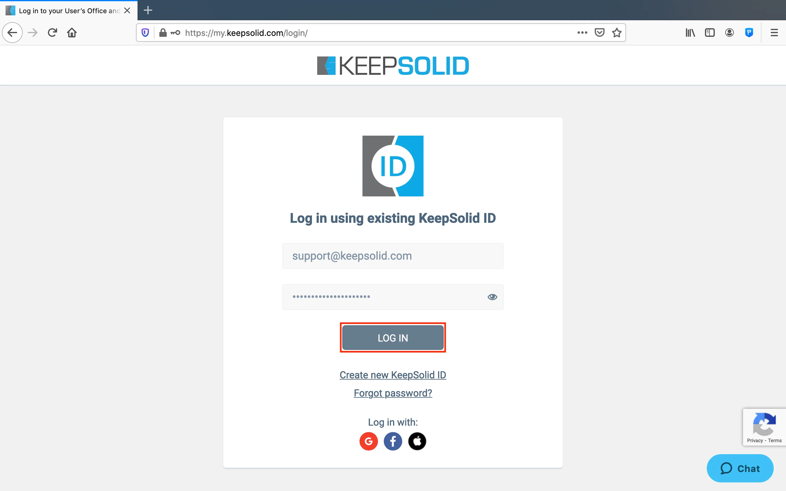Click the LOG IN button
The height and width of the screenshot is (491, 786).
coord(393,338)
